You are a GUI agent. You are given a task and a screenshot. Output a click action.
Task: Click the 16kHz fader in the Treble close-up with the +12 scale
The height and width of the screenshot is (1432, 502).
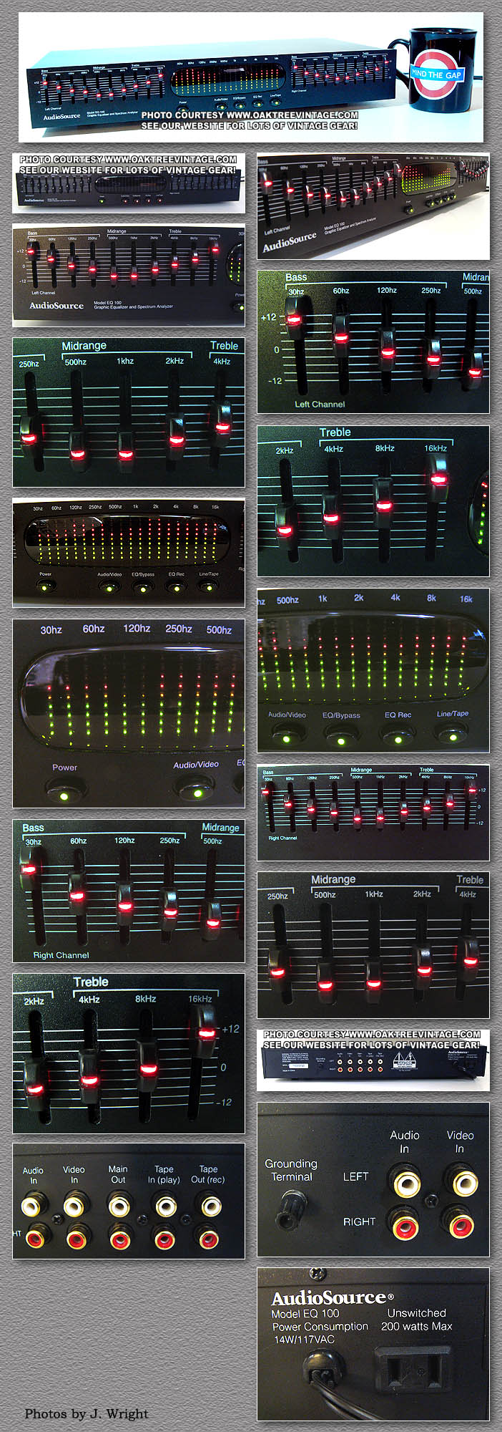click(x=205, y=1031)
